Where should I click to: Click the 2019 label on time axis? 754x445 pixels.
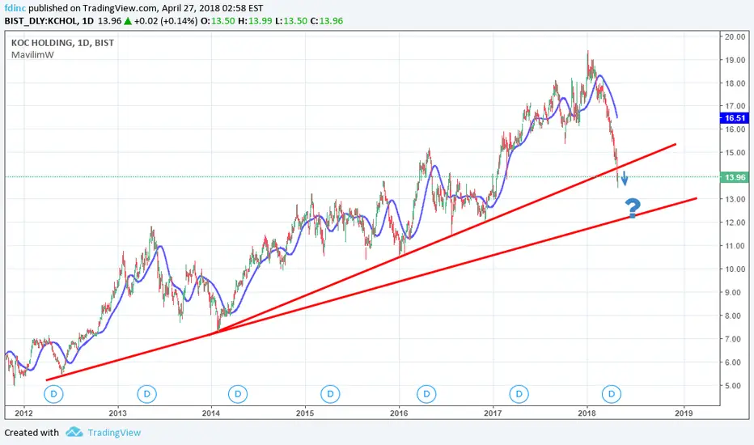click(x=684, y=413)
